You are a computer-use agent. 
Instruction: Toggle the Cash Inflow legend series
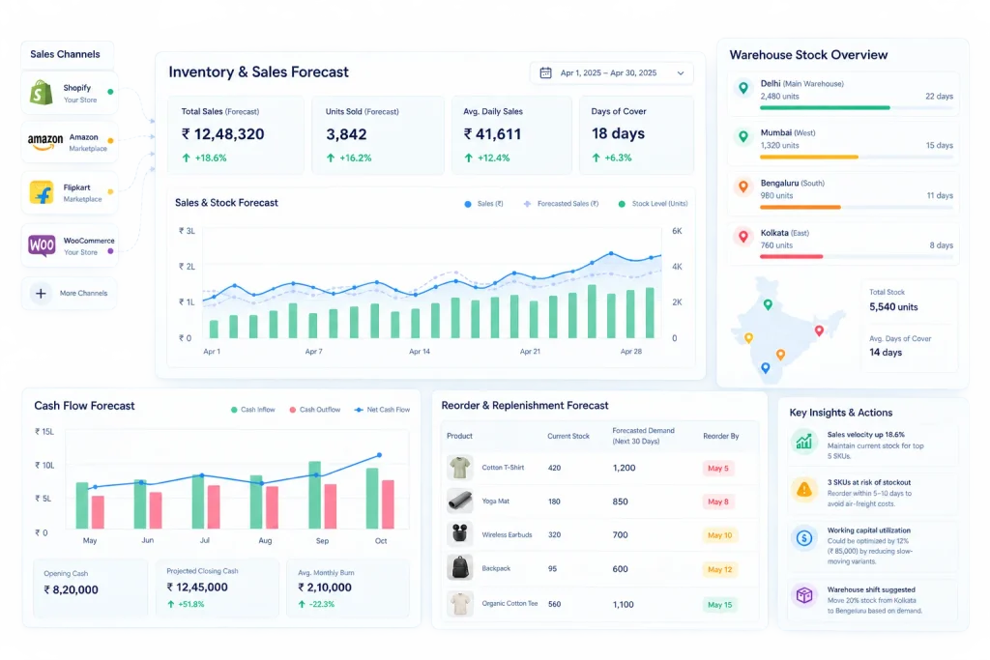click(x=253, y=410)
